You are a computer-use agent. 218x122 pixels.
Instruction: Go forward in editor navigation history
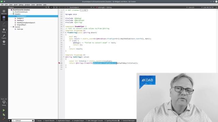62,7
